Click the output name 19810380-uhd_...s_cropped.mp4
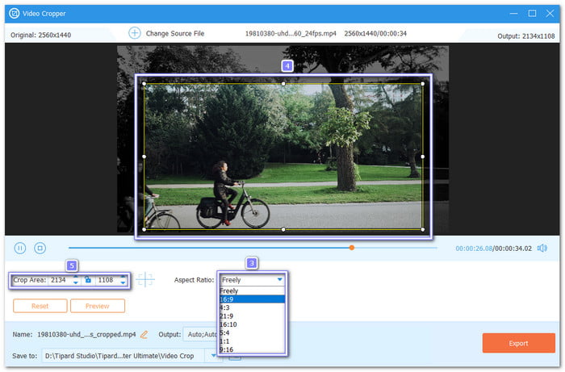The height and width of the screenshot is (372, 565). (86, 335)
